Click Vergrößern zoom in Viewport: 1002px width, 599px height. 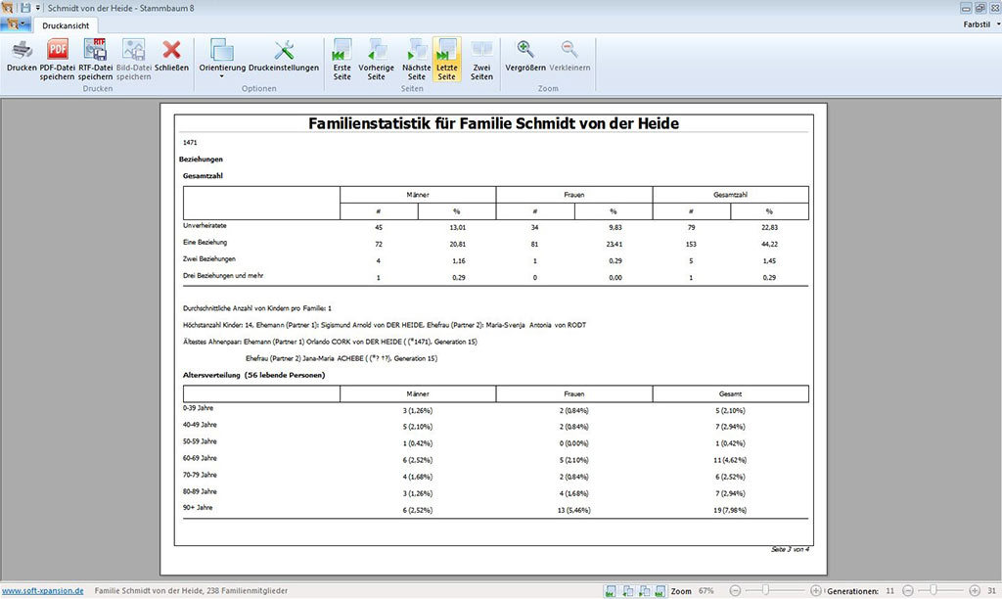525,56
